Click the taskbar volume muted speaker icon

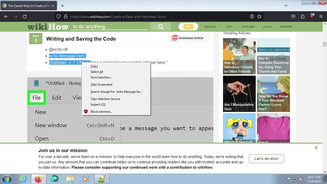301,179
